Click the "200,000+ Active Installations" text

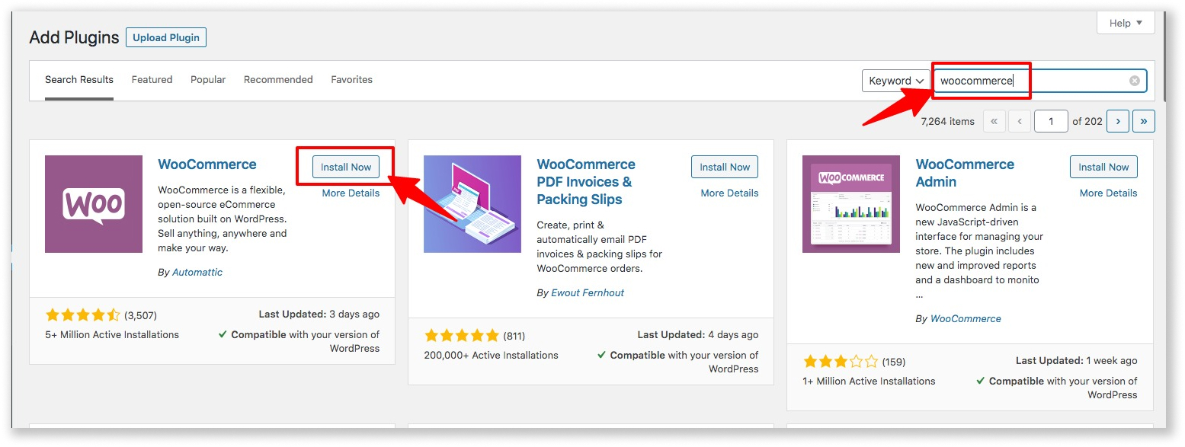click(x=491, y=356)
